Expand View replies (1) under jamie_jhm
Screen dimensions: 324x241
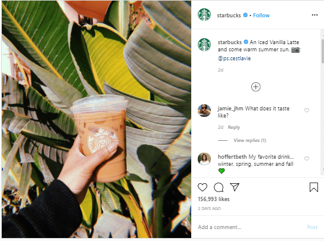click(250, 140)
